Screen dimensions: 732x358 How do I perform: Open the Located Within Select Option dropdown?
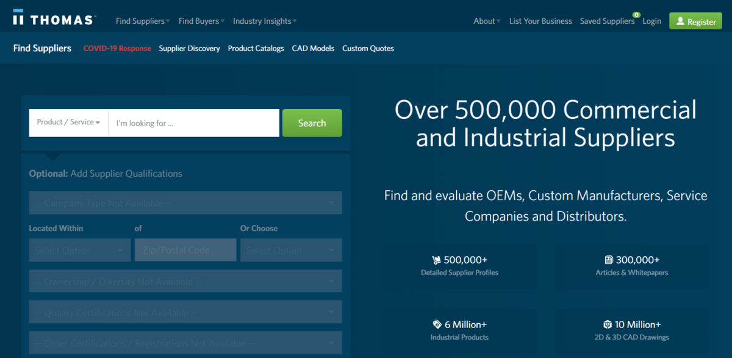[x=80, y=250]
